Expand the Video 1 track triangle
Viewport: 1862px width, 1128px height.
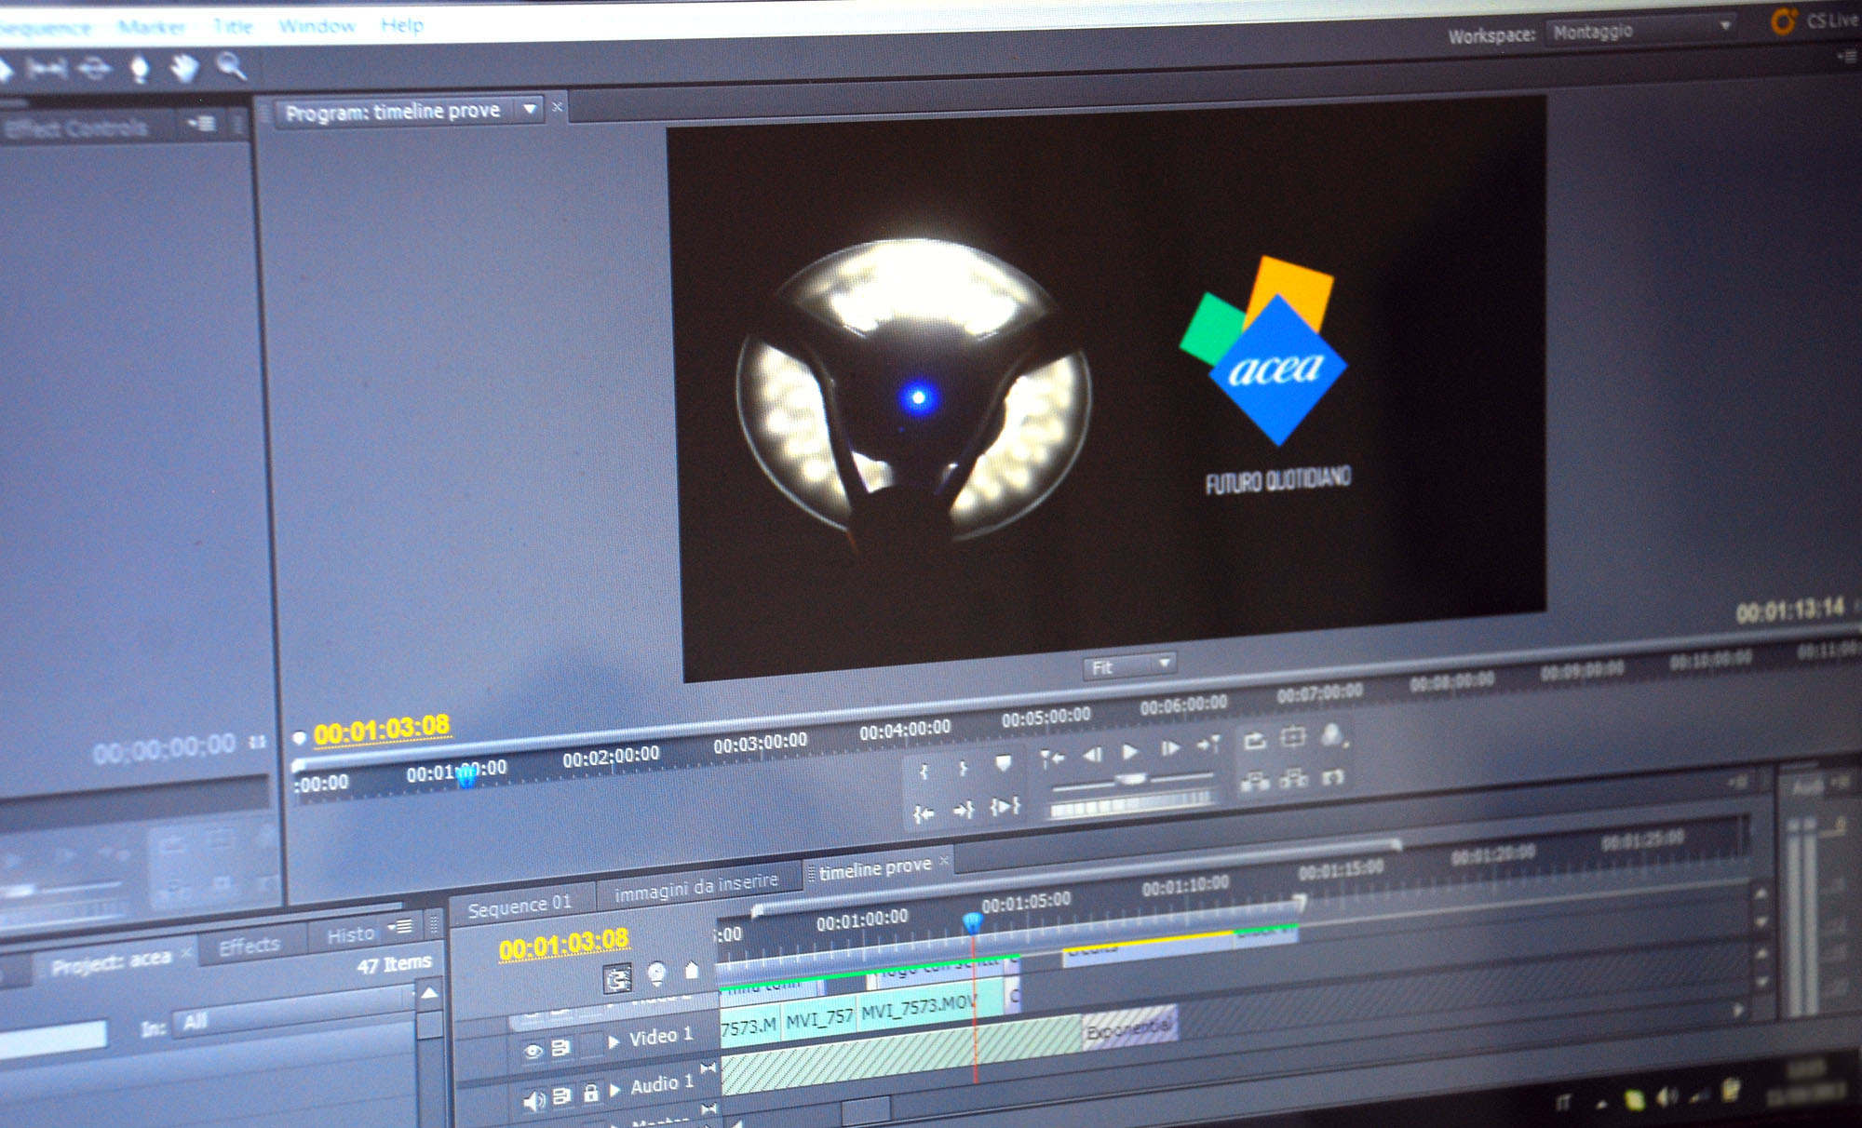tap(614, 1041)
